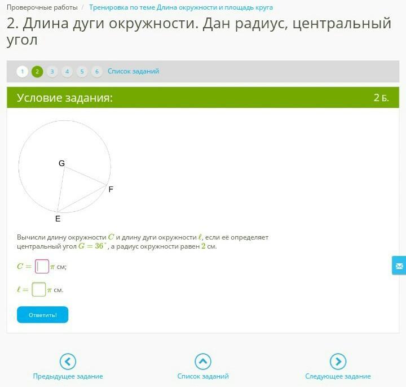The height and width of the screenshot is (387, 406).
Task: Open 'Проверочные работы' breadcrumb
Action: tap(42, 7)
